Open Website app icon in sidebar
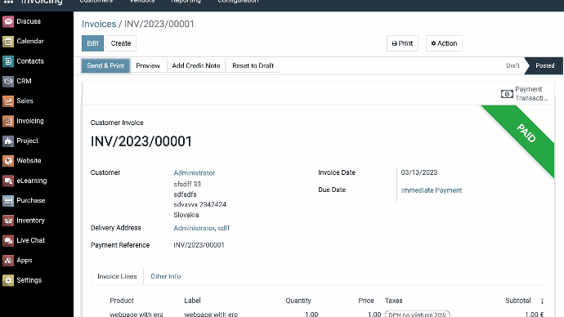Screen dimensions: 564x317 point(8,161)
